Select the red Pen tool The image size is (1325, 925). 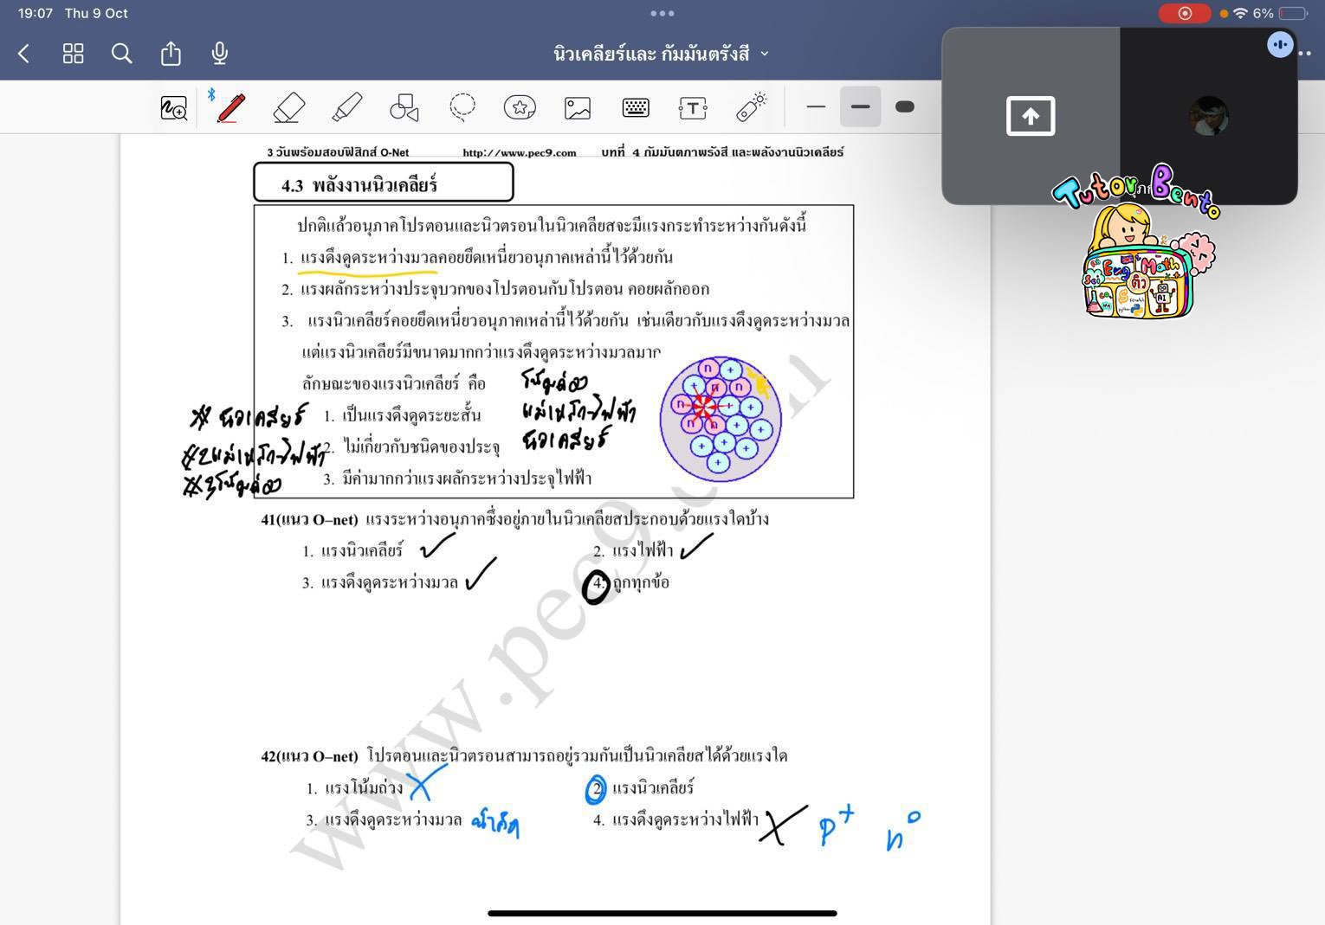(230, 107)
